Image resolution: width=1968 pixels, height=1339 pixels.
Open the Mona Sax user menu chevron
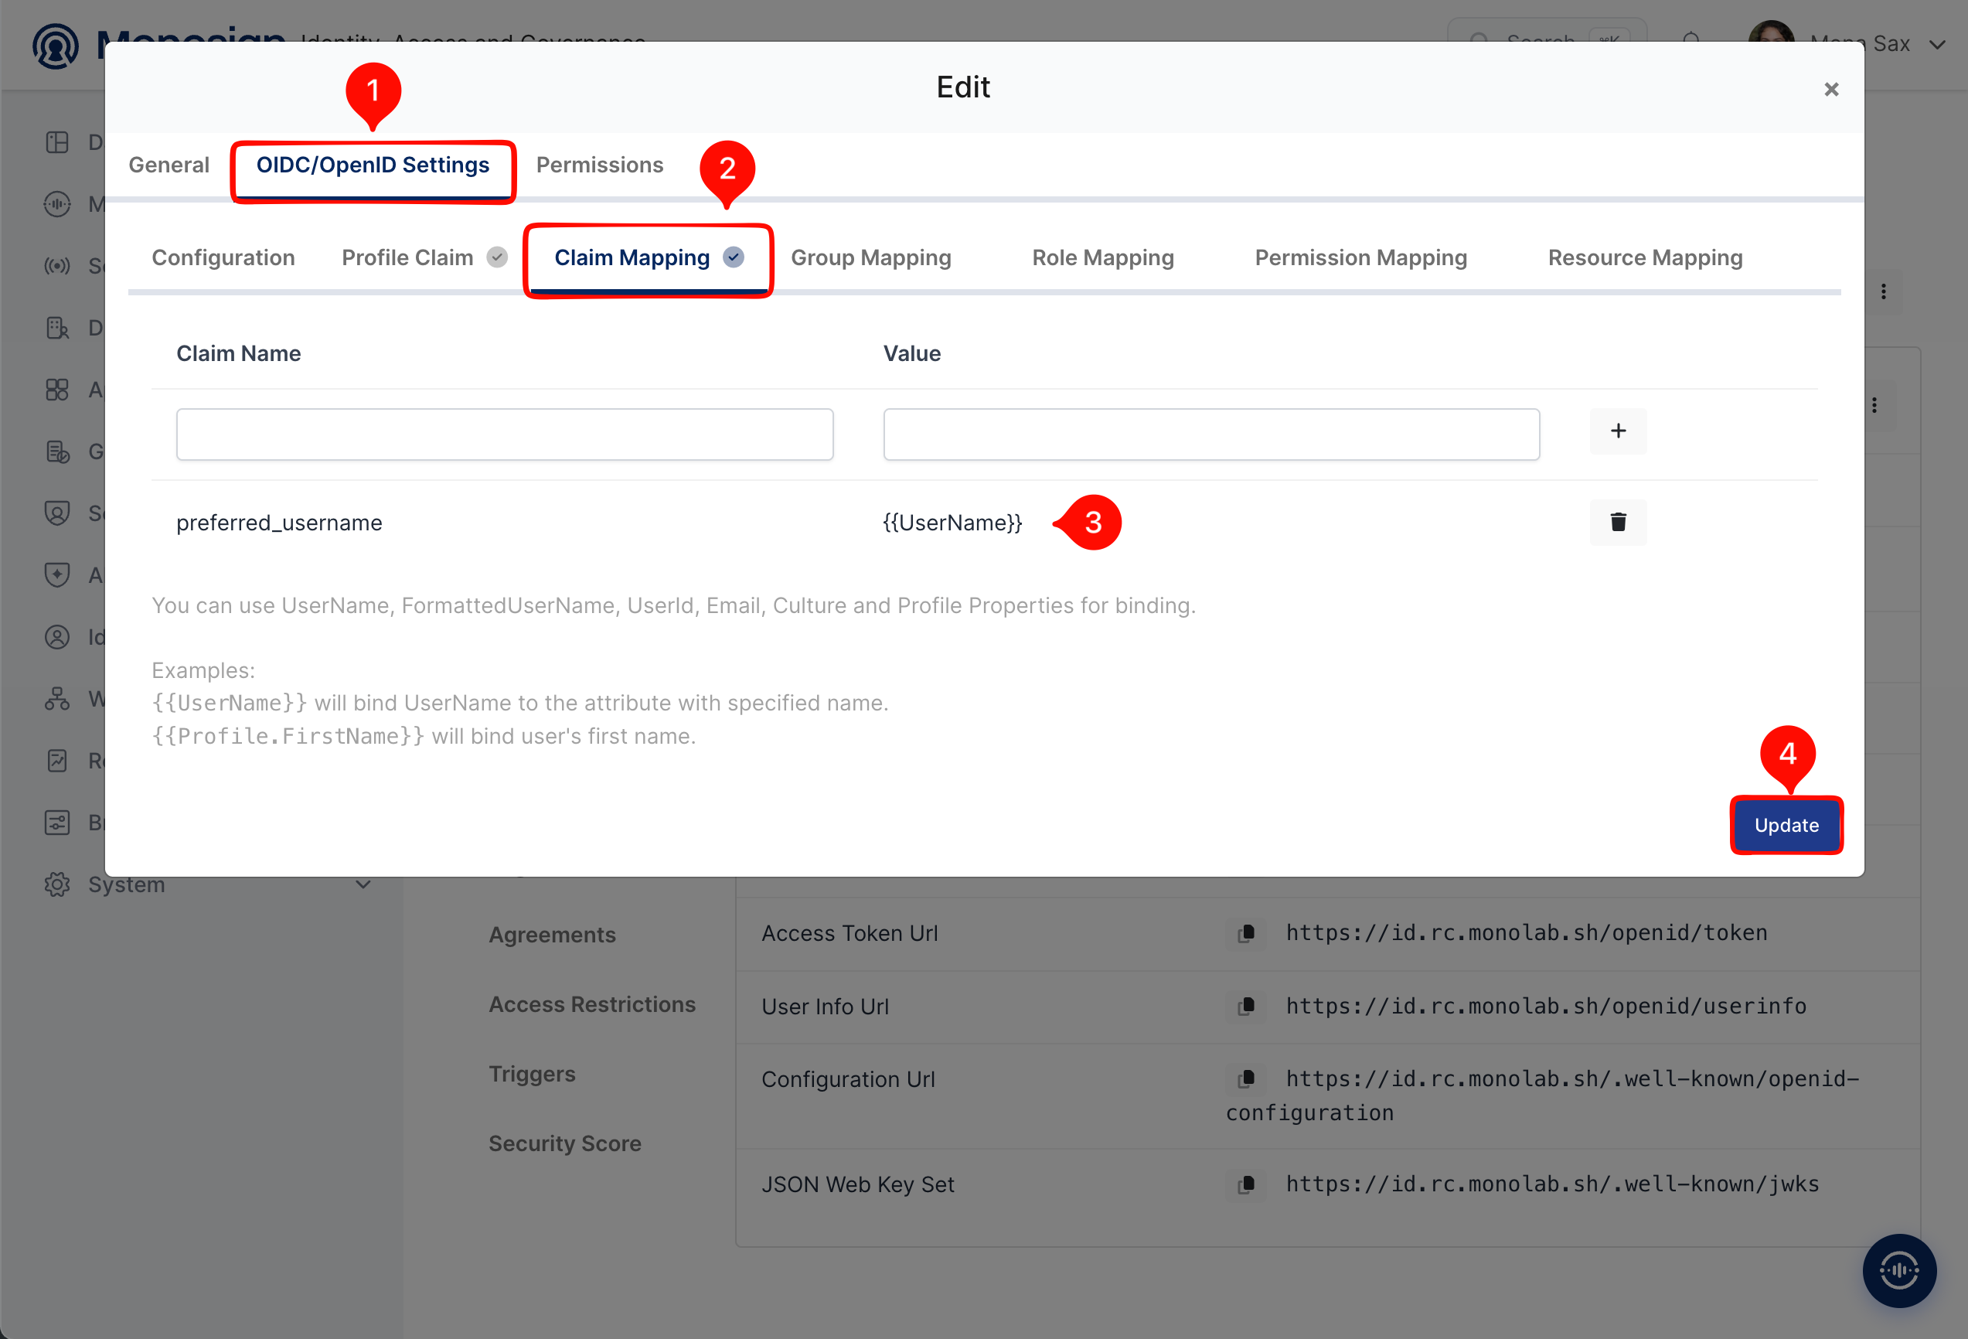(1938, 44)
